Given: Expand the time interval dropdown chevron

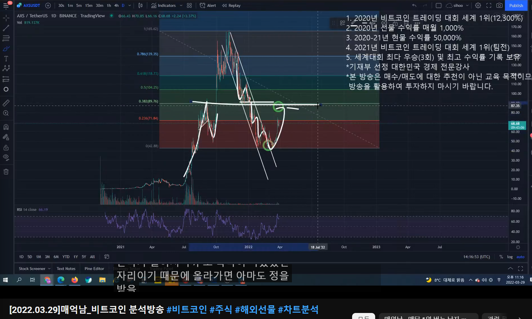Looking at the screenshot, I should click(130, 5).
